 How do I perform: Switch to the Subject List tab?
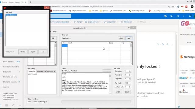coord(32,71)
